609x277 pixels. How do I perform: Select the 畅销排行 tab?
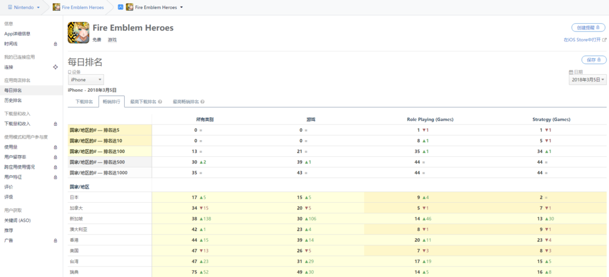click(x=111, y=102)
